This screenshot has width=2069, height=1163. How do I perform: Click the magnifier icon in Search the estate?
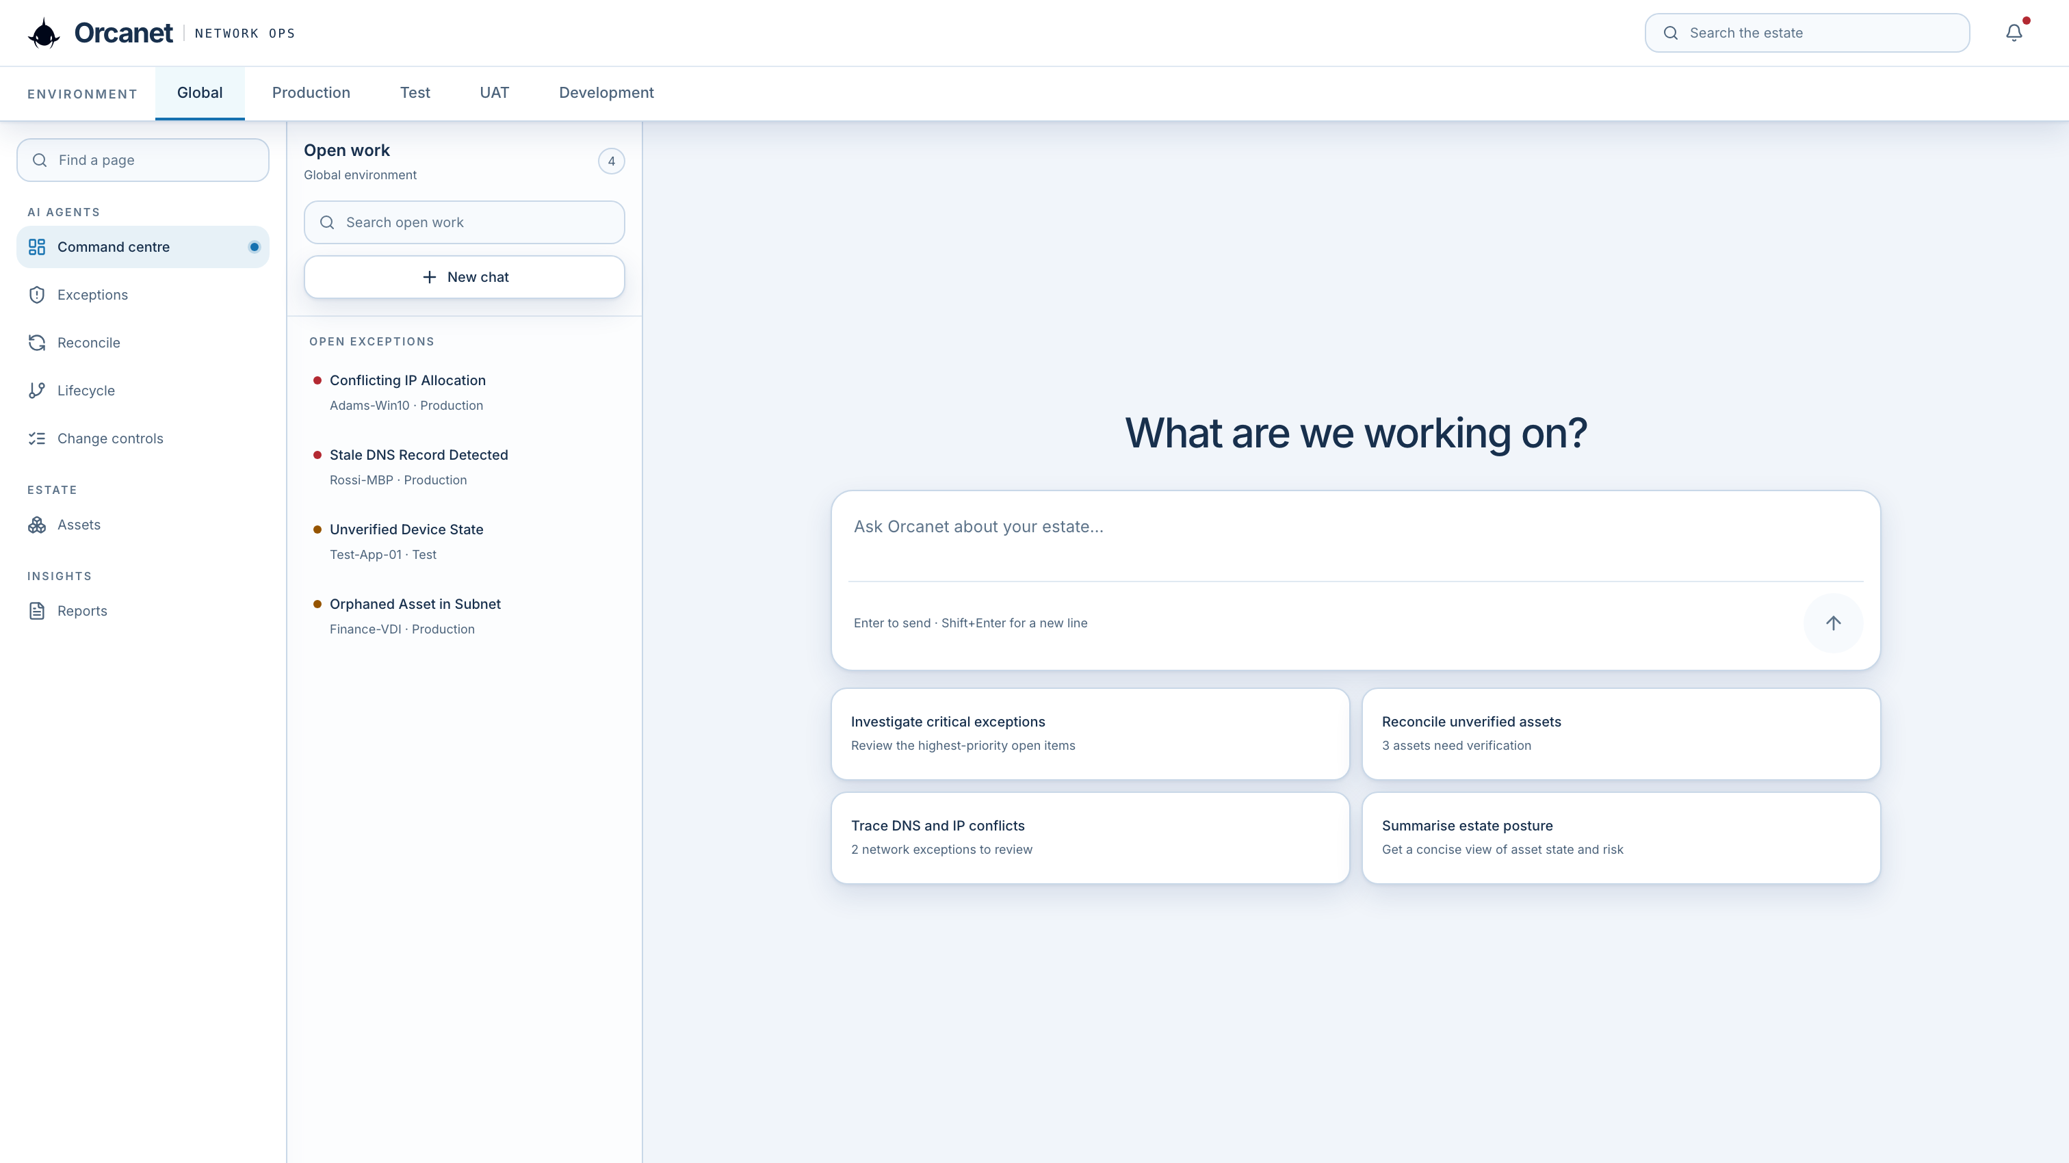coord(1671,33)
